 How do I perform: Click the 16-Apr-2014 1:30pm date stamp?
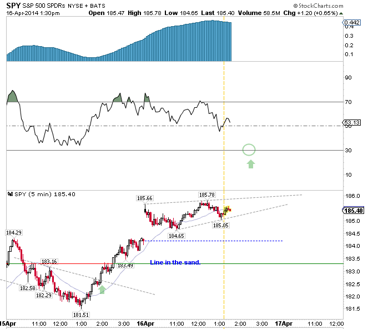point(33,13)
